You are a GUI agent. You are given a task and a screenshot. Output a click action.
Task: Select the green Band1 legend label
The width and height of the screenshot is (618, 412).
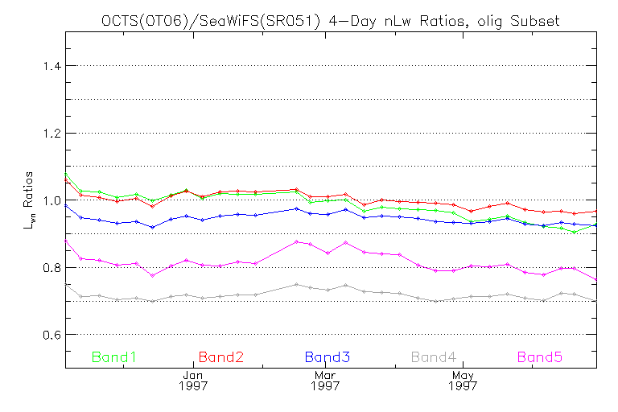click(114, 357)
